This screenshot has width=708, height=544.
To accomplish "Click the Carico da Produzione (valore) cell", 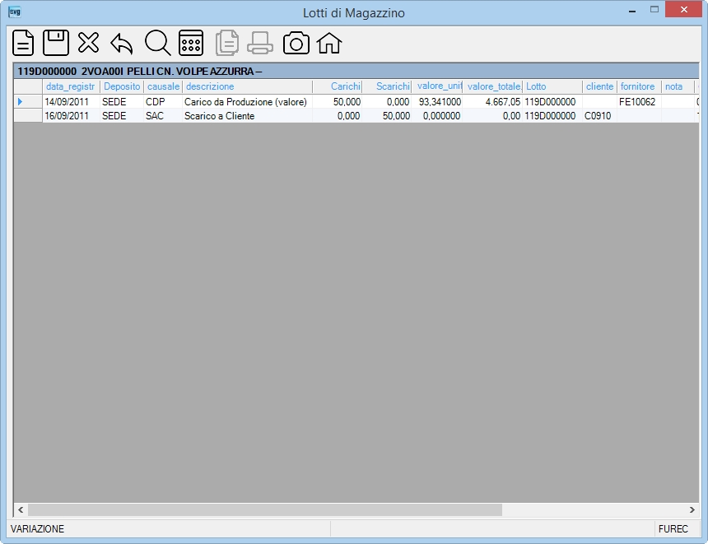I will (x=247, y=102).
